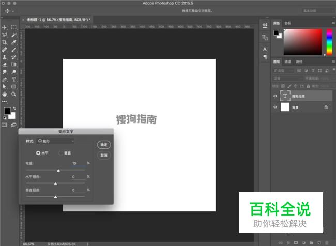336x246 pixels.
Task: Filter layers by type layer icon
Action: [313, 70]
